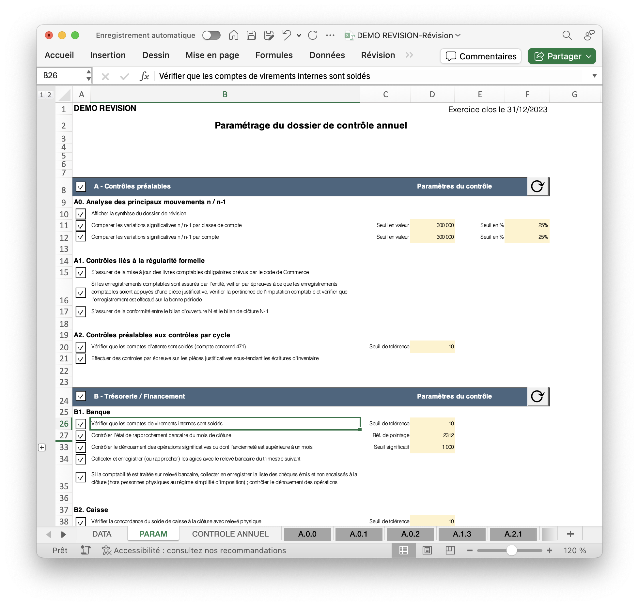This screenshot has width=639, height=606.
Task: Open the more options ellipsis in the title bar
Action: [330, 35]
